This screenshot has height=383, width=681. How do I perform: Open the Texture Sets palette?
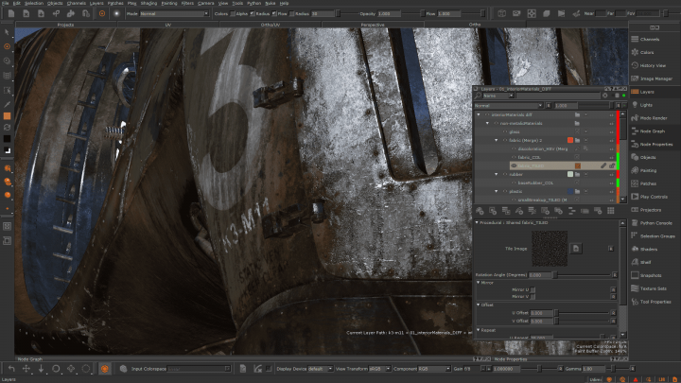point(655,288)
